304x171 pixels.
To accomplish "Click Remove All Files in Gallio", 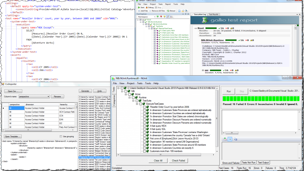I will click(157, 11).
